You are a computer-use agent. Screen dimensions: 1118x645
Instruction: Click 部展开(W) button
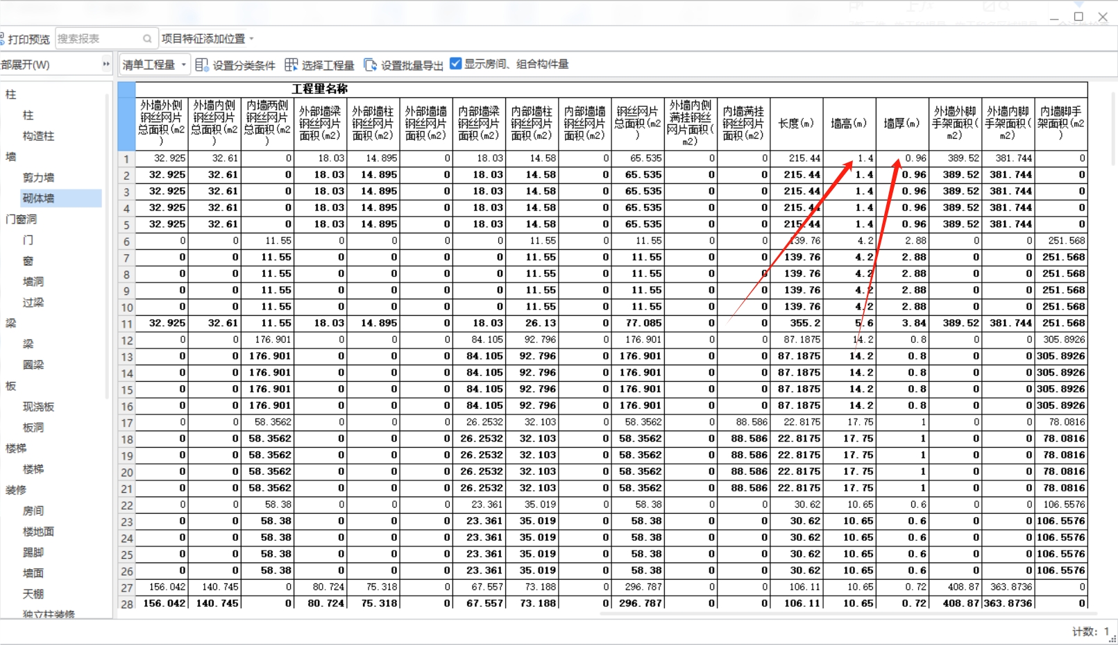25,65
